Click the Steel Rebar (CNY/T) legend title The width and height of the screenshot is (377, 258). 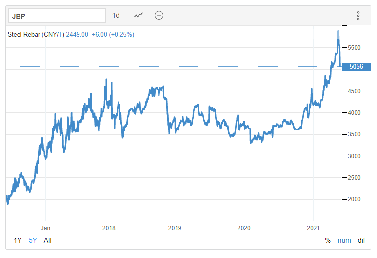[x=36, y=34]
